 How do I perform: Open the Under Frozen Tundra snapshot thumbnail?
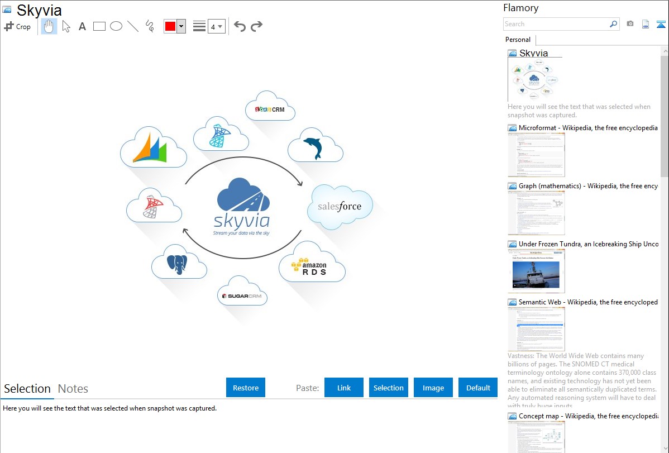[536, 271]
